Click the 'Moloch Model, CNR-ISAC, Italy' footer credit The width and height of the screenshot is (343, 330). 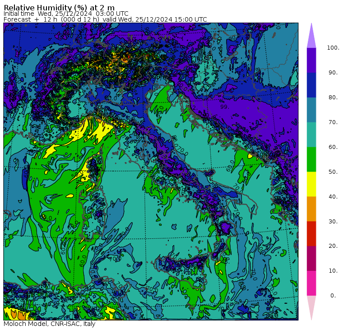50,324
